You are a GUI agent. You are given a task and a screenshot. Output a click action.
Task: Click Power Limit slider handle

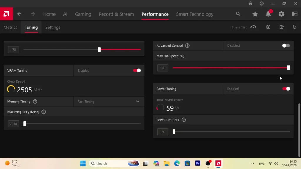[x=174, y=132]
